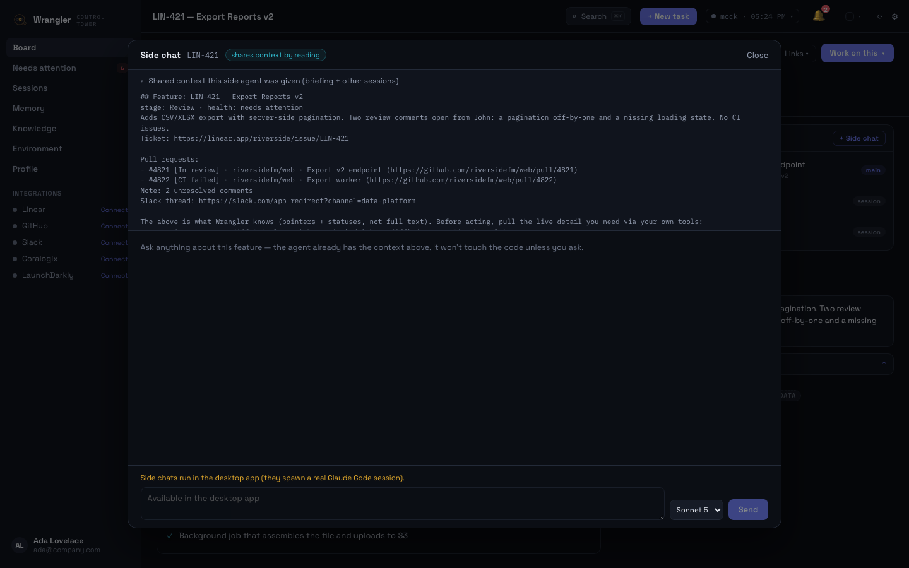The width and height of the screenshot is (909, 568).
Task: Click the 6 badge beside Needs attention
Action: (x=122, y=68)
